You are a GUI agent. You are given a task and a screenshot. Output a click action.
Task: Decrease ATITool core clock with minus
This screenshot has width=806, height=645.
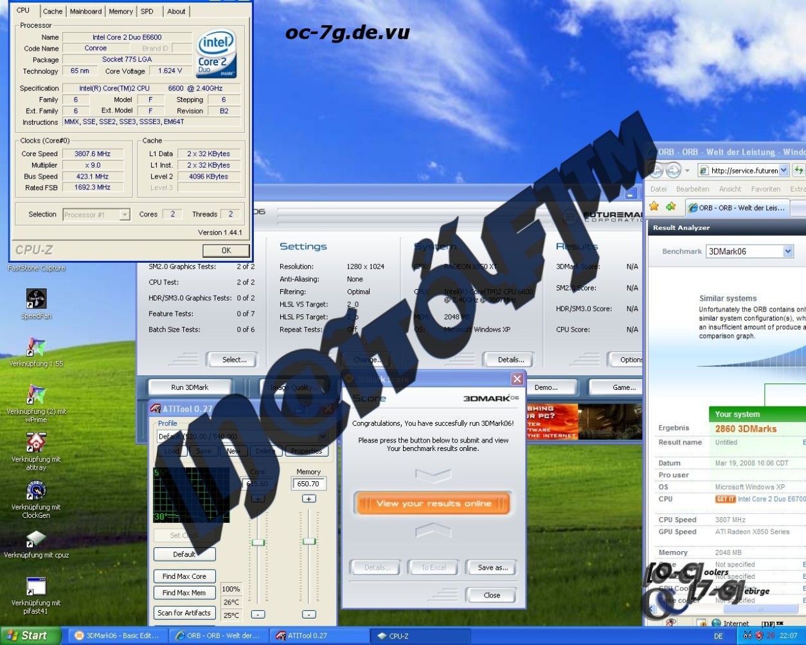258,615
